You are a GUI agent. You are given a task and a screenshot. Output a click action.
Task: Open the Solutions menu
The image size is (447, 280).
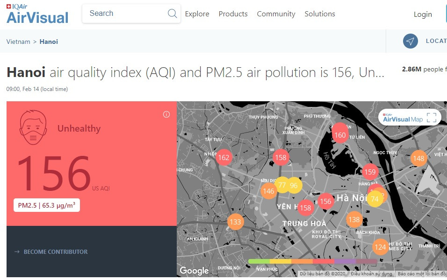pyautogui.click(x=319, y=14)
